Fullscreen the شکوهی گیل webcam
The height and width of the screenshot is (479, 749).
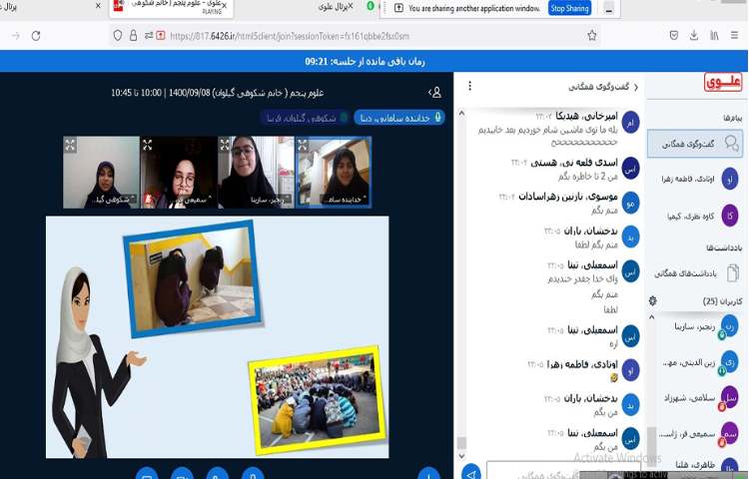[70, 145]
